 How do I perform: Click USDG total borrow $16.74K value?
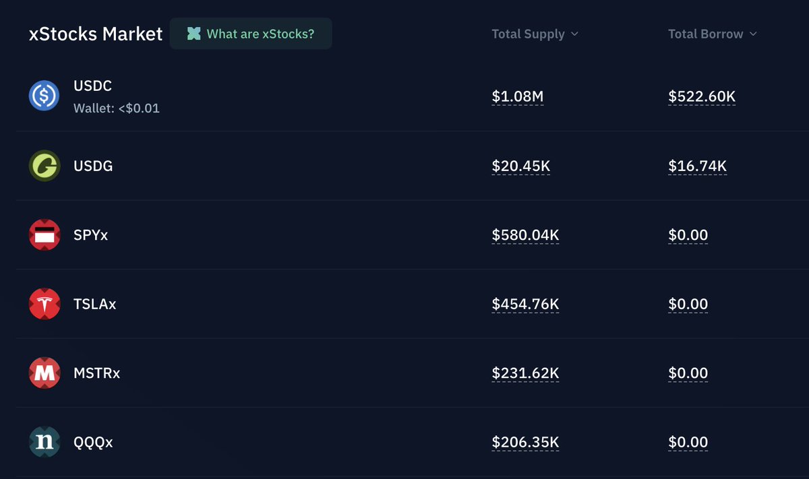(x=697, y=166)
